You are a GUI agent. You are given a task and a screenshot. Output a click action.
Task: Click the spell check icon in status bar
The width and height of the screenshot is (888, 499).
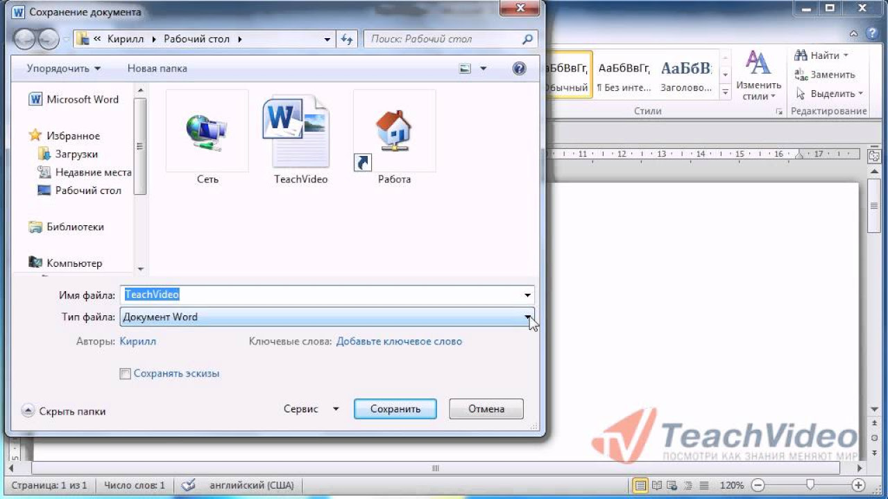point(188,486)
